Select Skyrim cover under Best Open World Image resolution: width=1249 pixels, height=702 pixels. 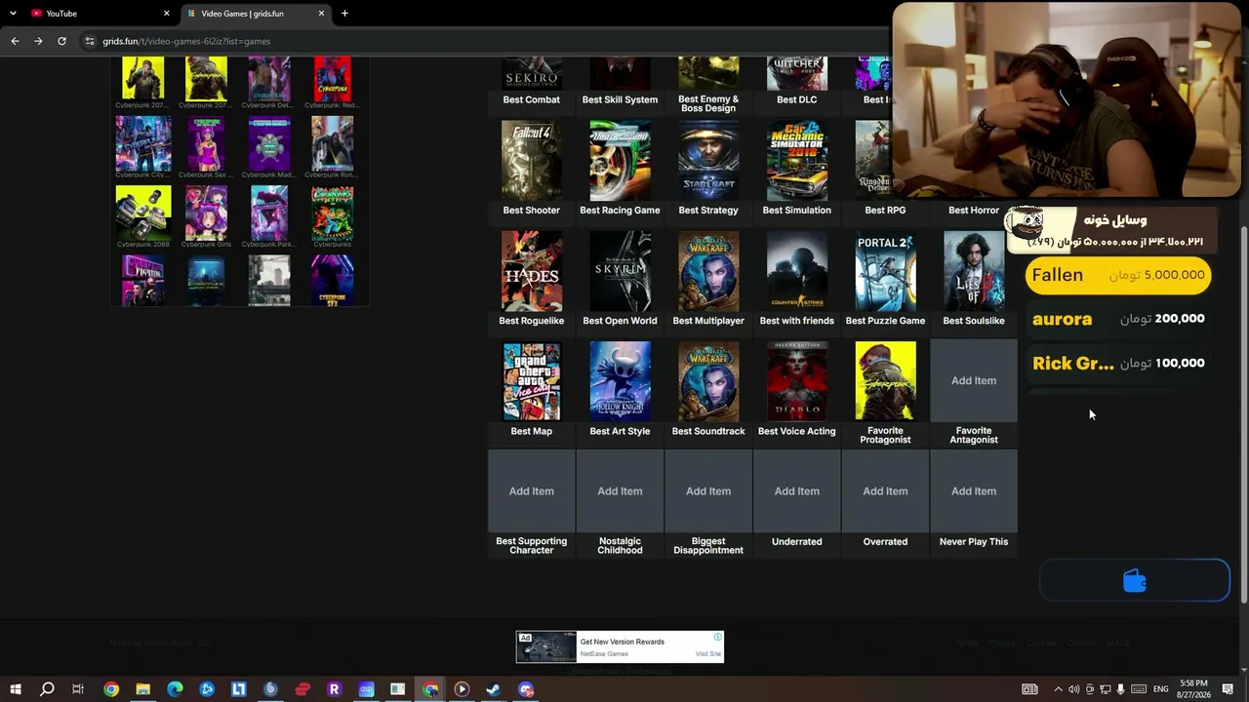620,271
